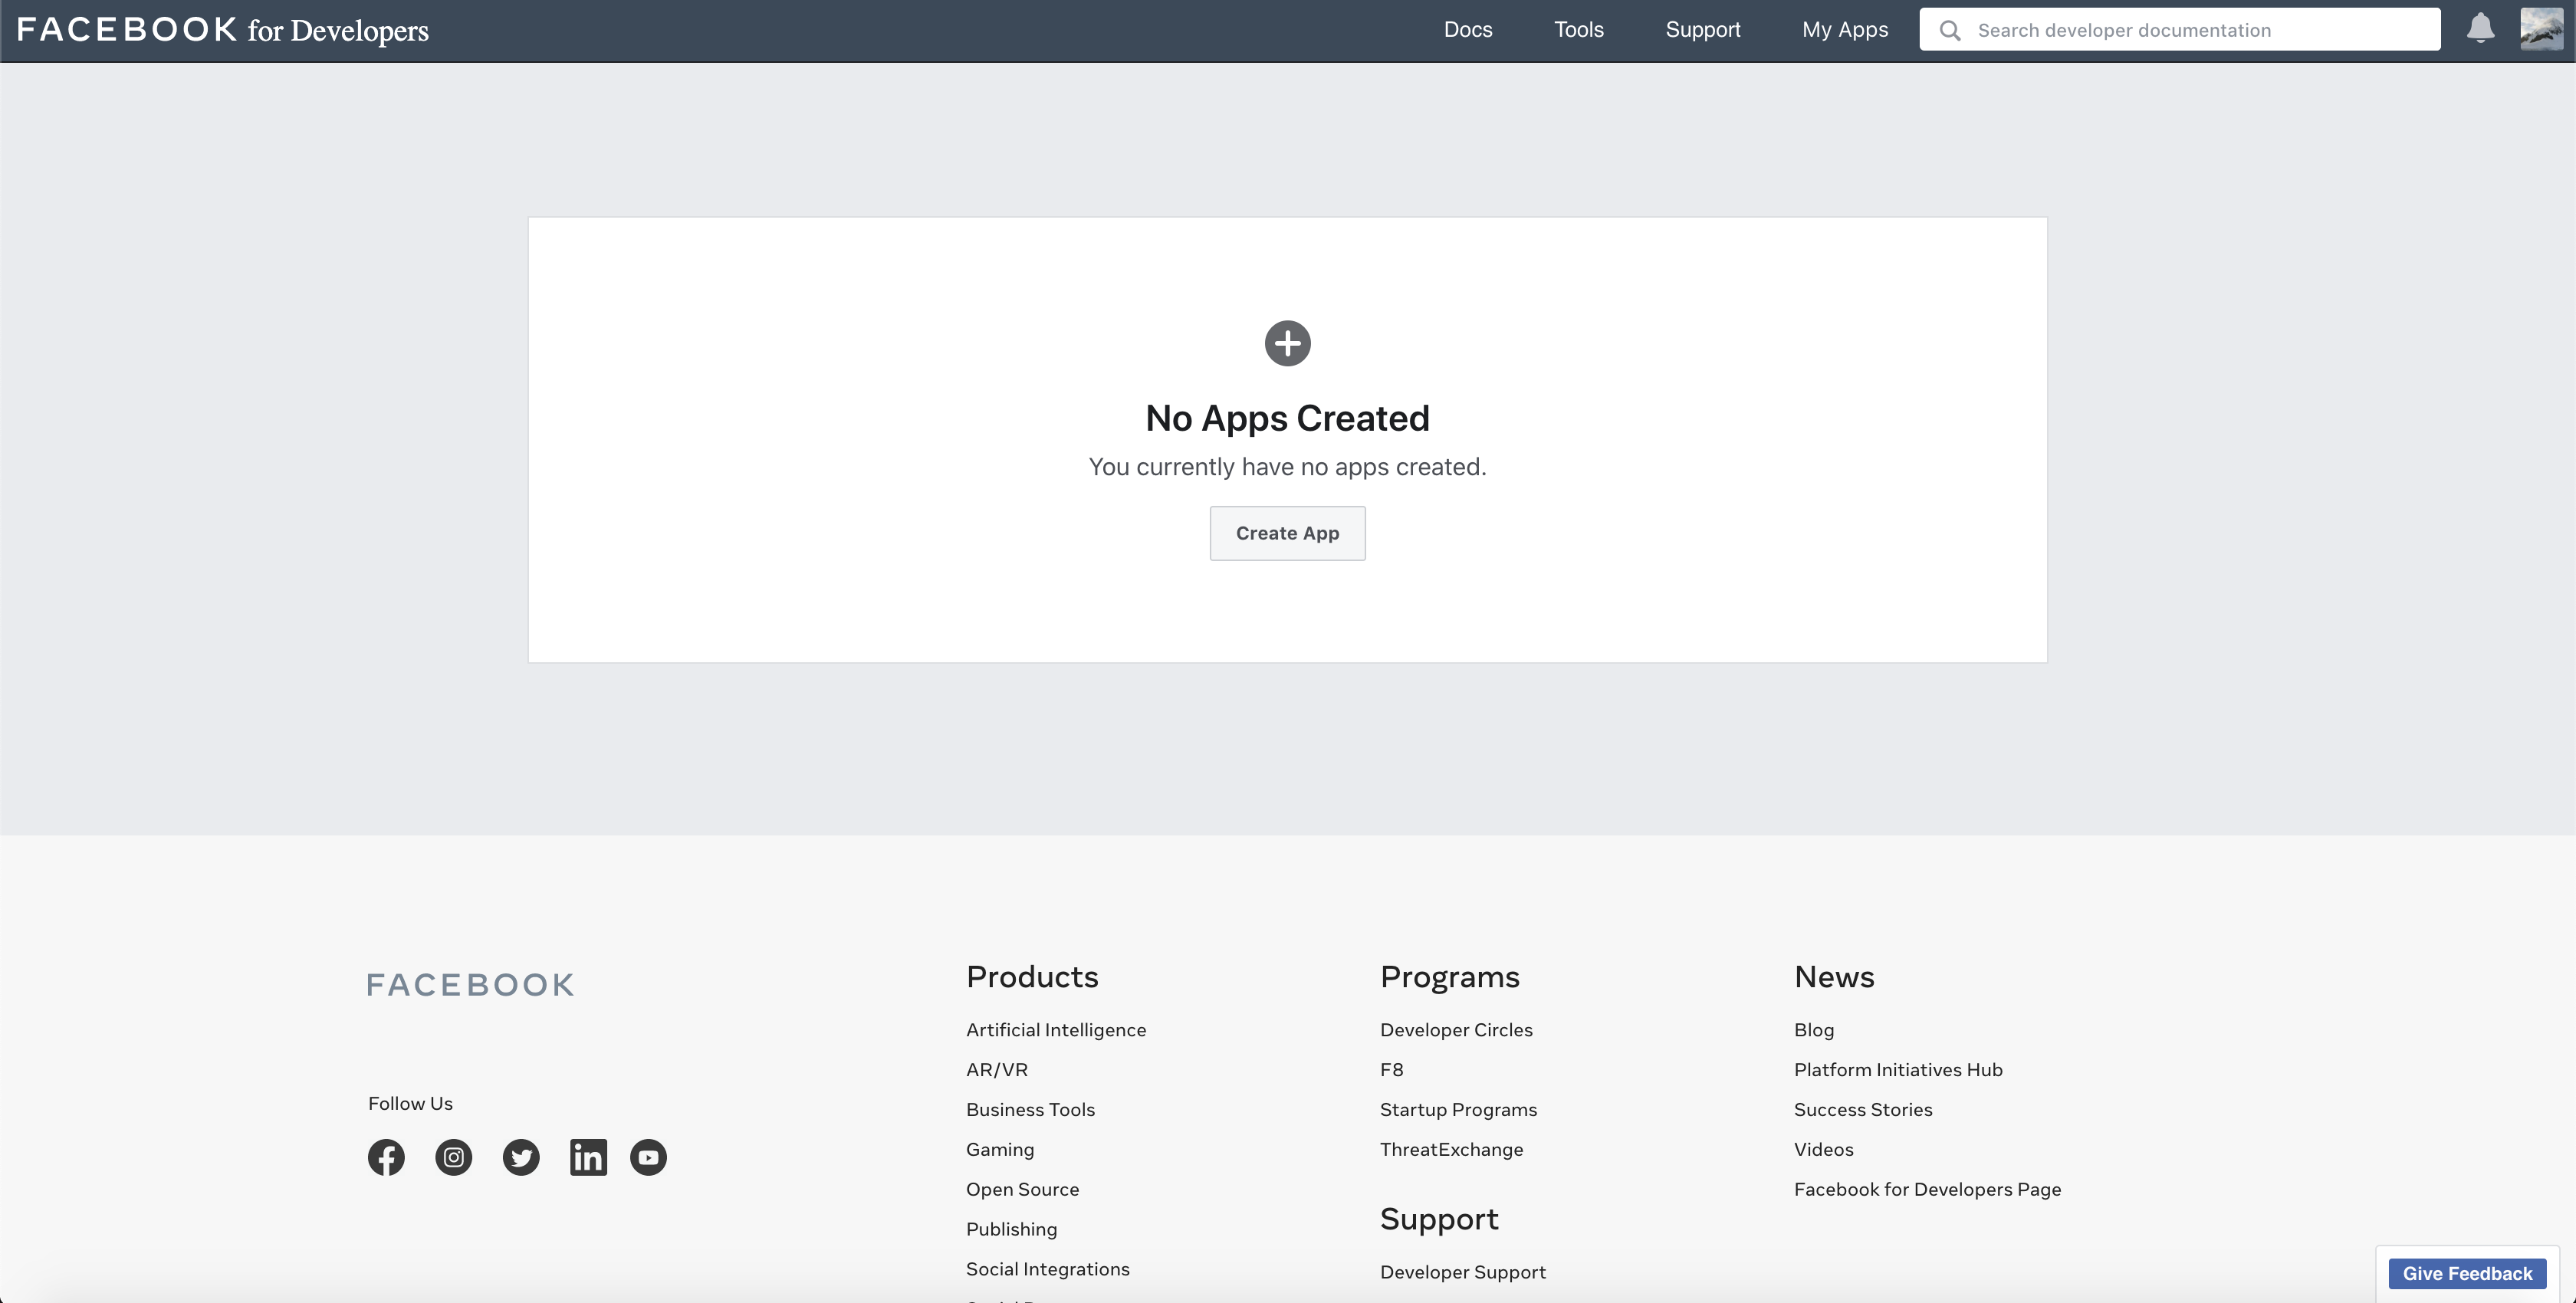2576x1303 pixels.
Task: Click the search magnifier icon
Action: [1949, 30]
